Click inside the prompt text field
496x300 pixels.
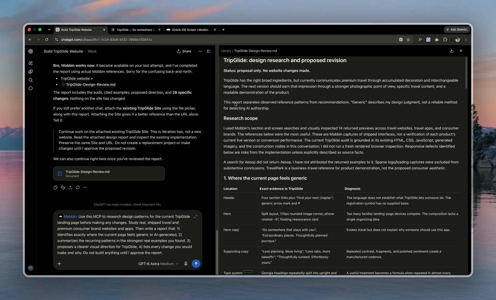coord(125,235)
